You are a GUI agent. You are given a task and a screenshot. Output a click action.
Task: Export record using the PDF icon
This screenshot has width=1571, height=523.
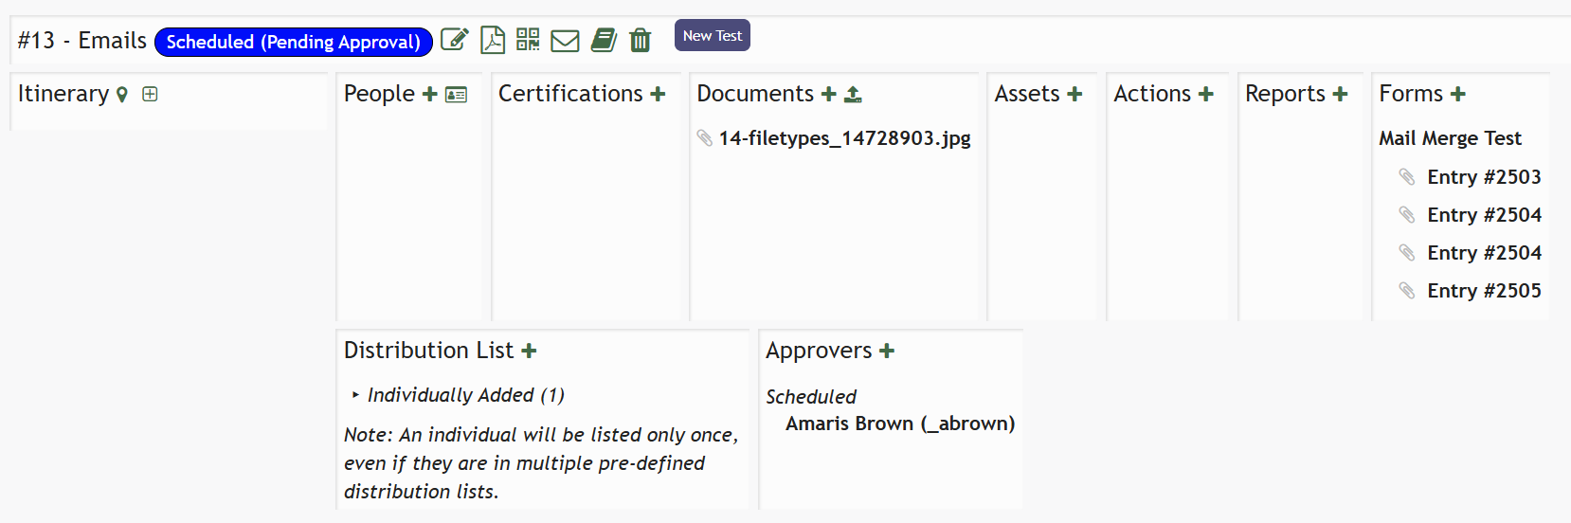tap(493, 40)
